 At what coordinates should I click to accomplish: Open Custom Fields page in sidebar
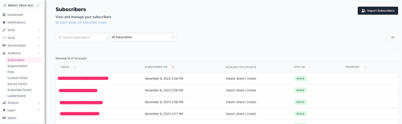(18, 78)
